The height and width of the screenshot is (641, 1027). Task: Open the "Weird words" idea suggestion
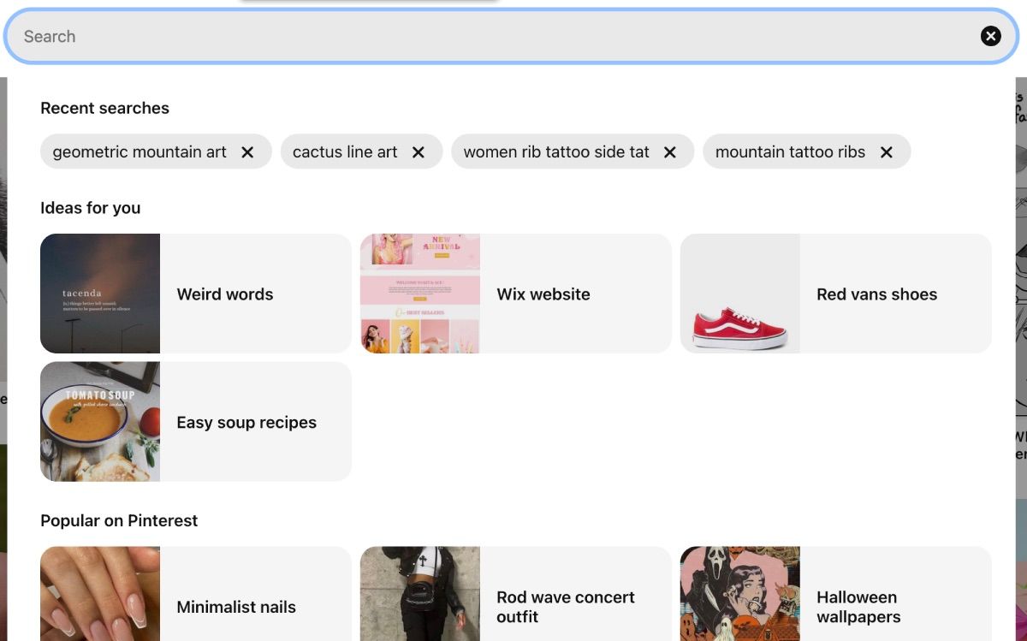[224, 294]
